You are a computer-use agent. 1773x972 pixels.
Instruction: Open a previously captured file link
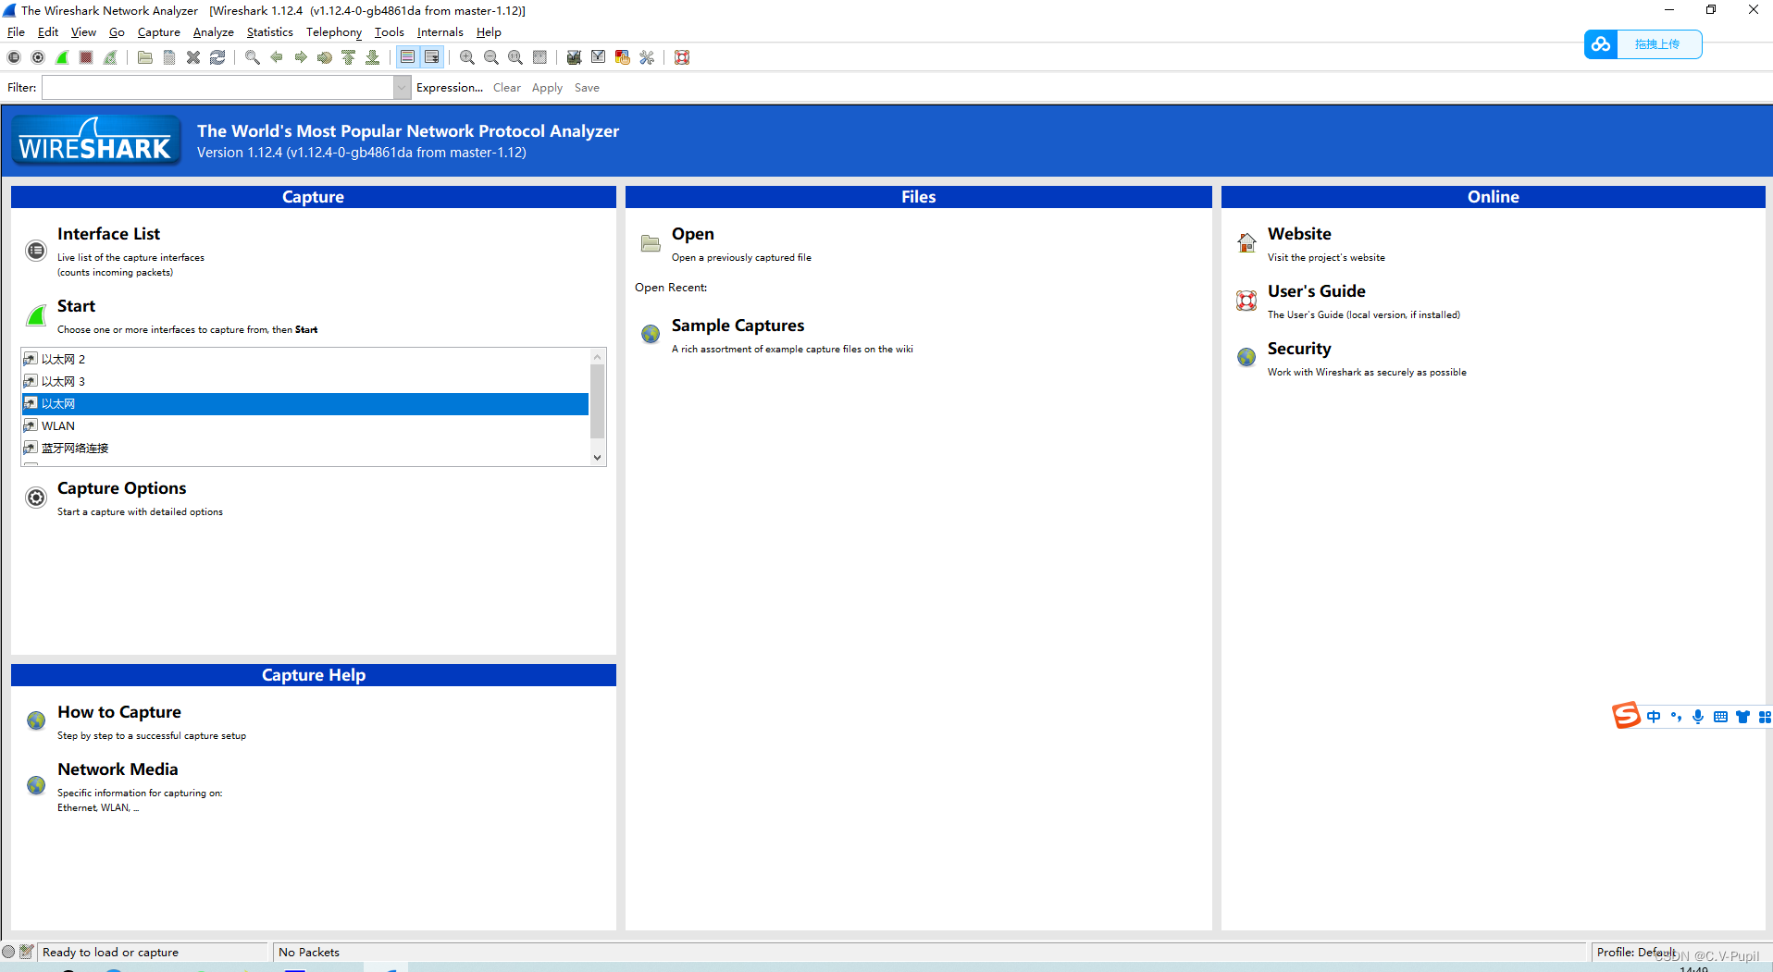click(692, 234)
